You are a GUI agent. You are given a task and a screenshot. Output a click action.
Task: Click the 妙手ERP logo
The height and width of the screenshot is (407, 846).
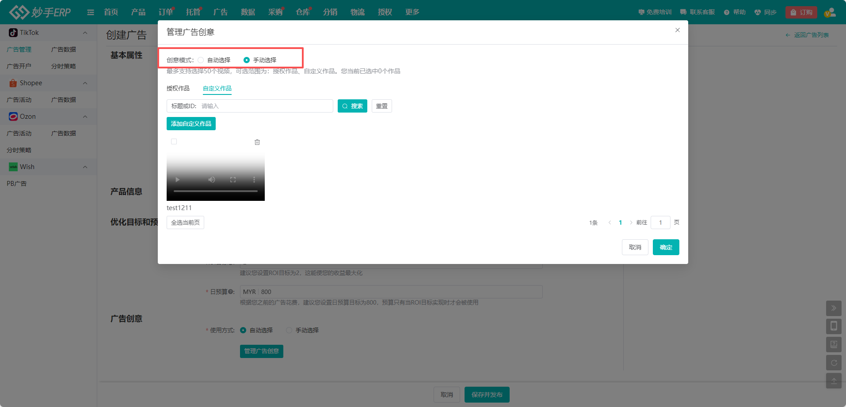tap(40, 12)
